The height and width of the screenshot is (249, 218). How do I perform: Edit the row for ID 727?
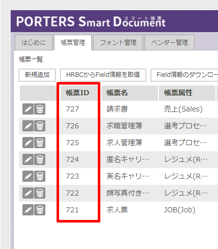tap(28, 109)
